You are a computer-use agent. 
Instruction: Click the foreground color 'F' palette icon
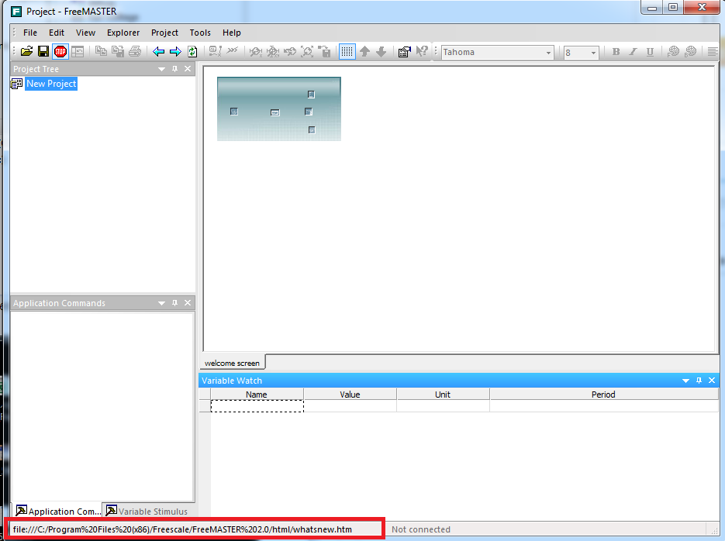point(673,51)
